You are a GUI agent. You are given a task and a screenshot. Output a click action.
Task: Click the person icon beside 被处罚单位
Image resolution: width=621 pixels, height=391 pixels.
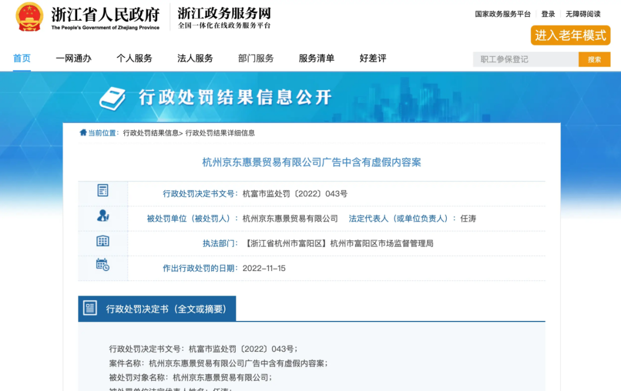[103, 216]
